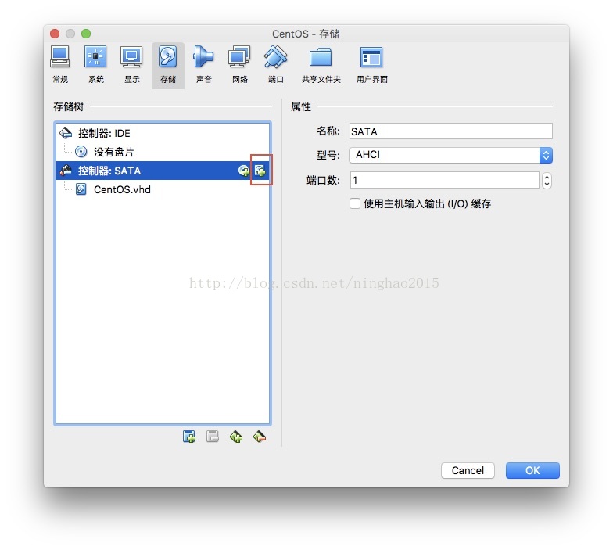Click the IDE controller icon
Viewport: 613px width, 550px height.
click(x=66, y=133)
